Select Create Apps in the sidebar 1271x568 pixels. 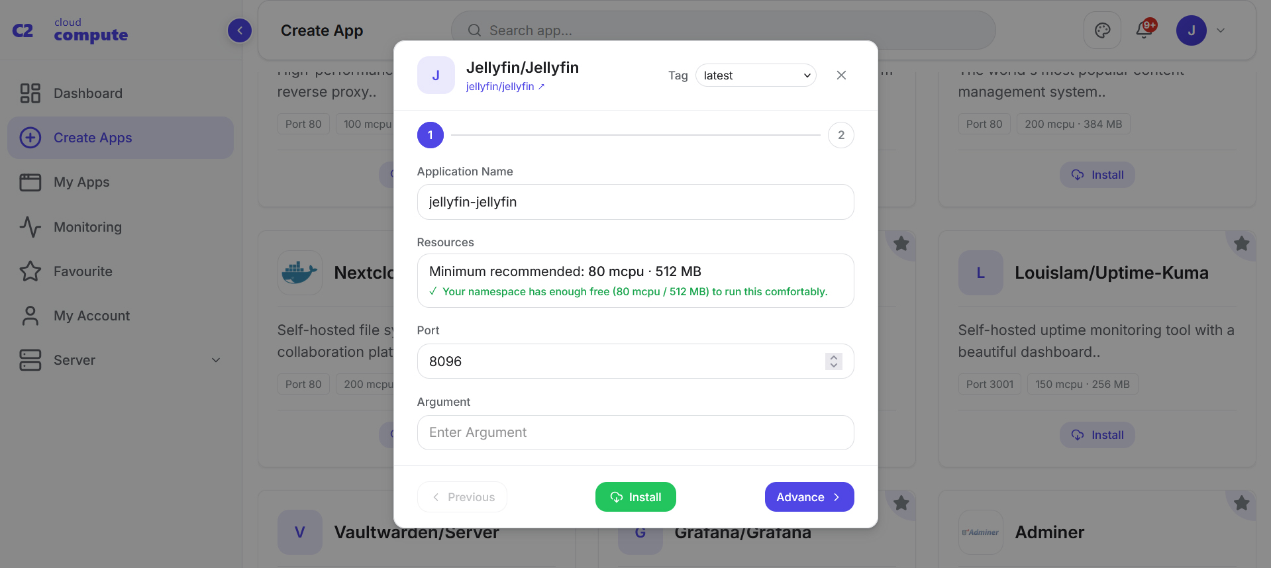tap(121, 138)
